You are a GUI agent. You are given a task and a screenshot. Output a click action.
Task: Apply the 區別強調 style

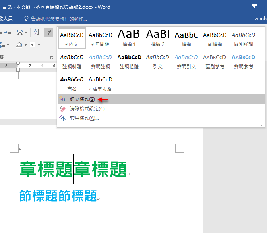(244, 38)
